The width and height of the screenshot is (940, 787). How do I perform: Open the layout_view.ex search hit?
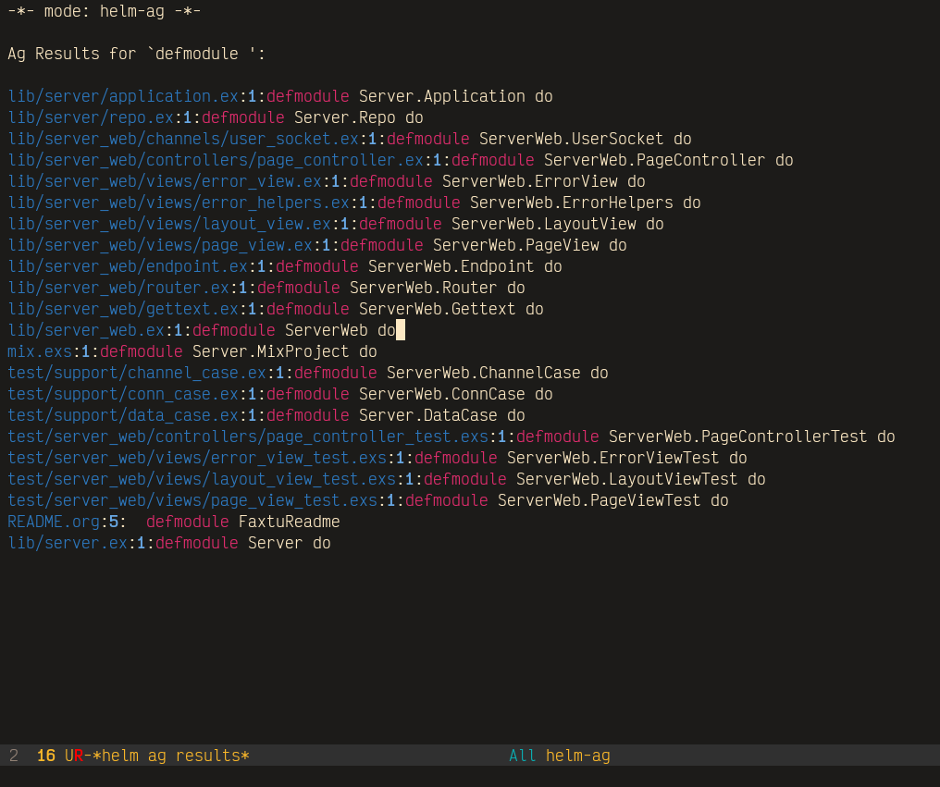pyautogui.click(x=169, y=225)
